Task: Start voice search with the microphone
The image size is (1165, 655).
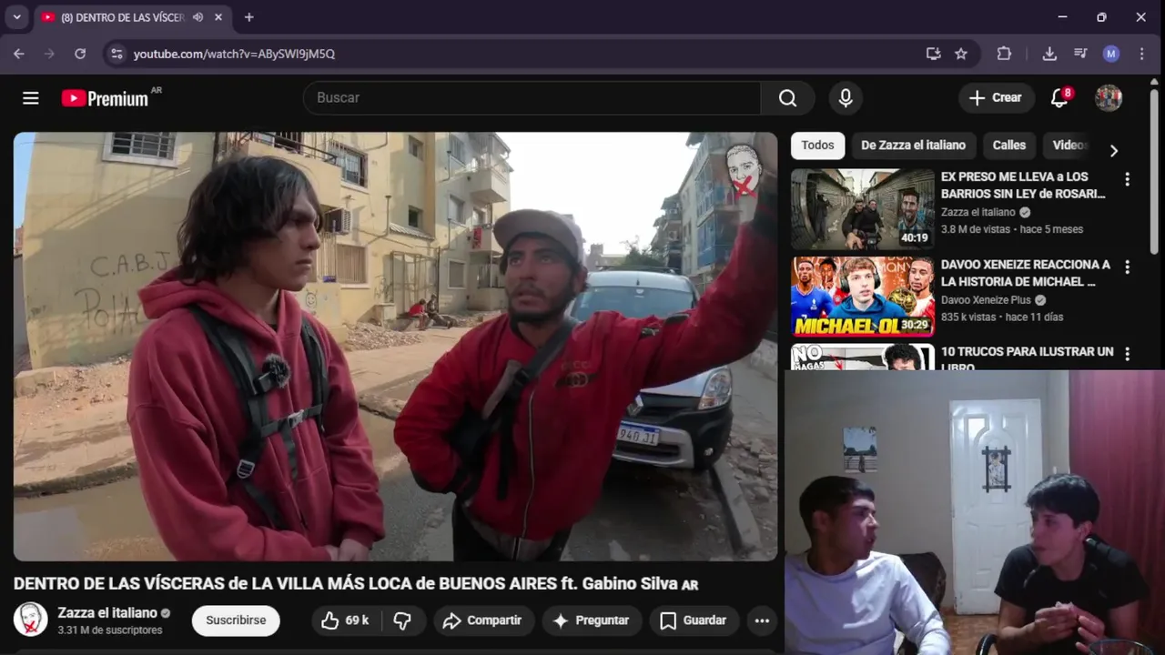Action: click(846, 98)
